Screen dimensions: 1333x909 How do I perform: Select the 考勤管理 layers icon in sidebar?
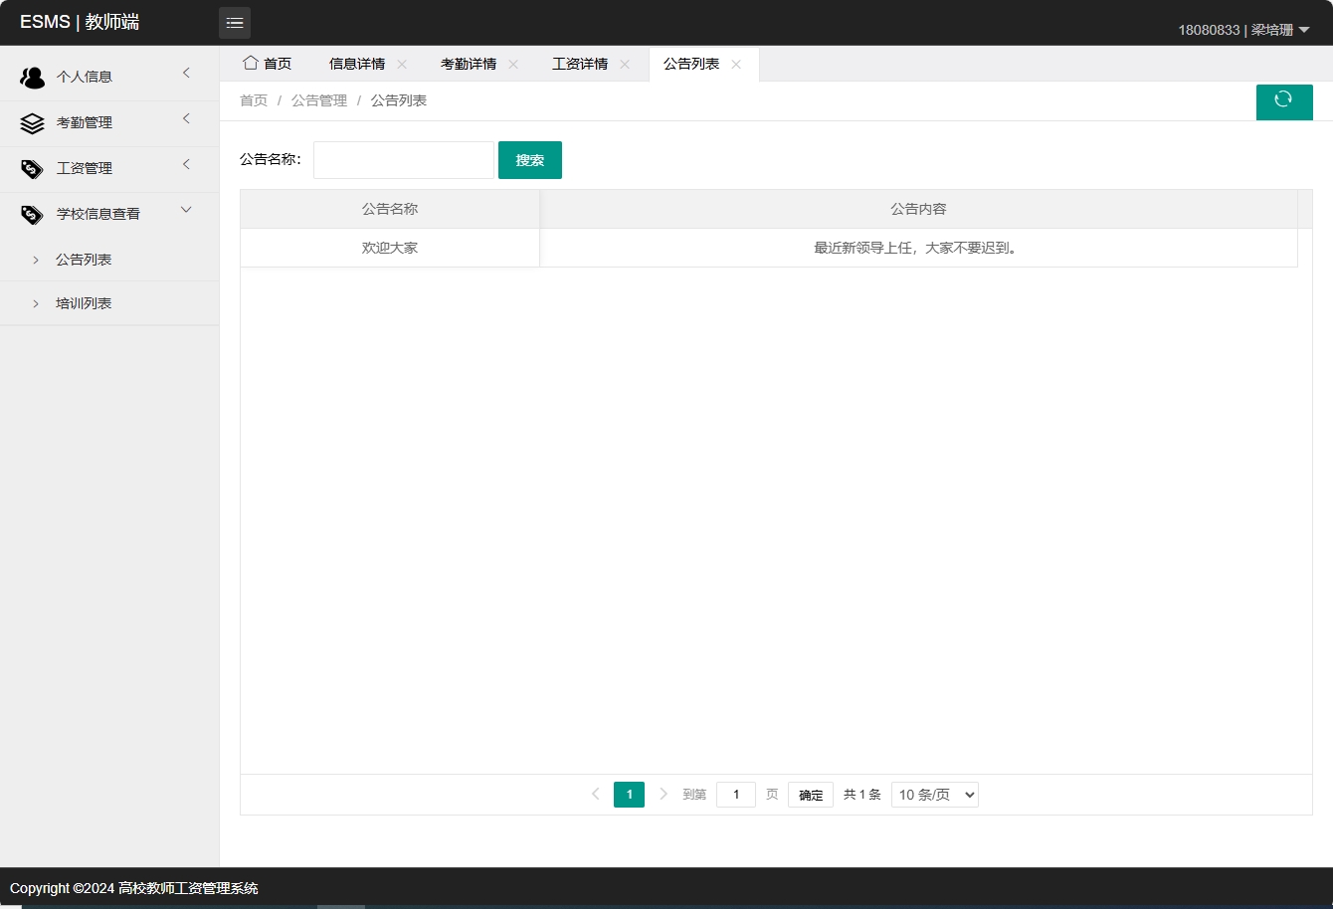coord(32,121)
